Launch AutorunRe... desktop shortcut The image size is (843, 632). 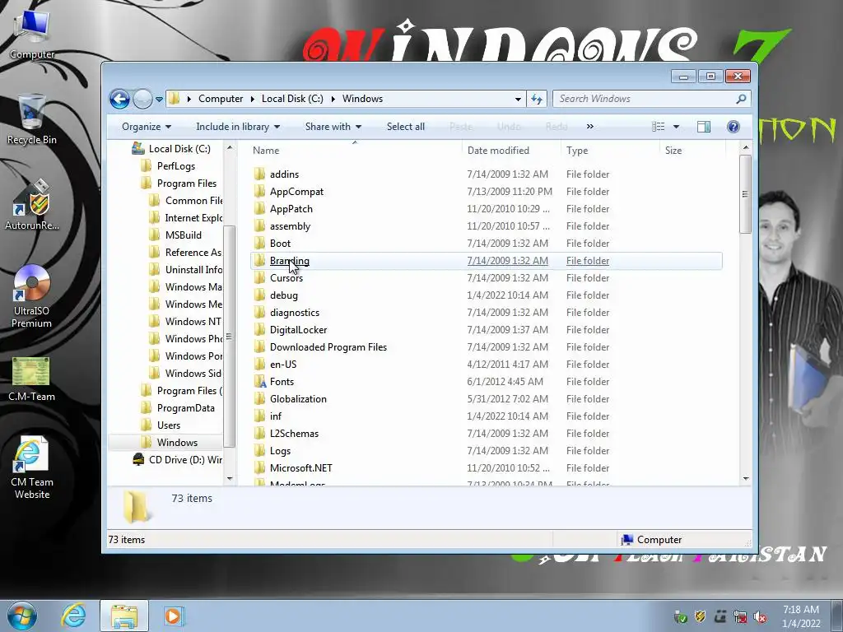[32, 205]
